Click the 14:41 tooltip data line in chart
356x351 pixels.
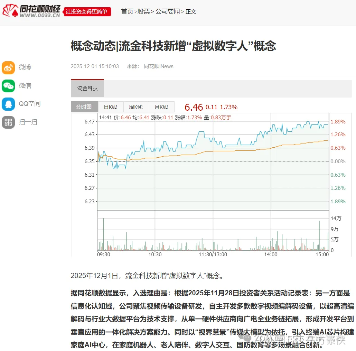pos(165,118)
